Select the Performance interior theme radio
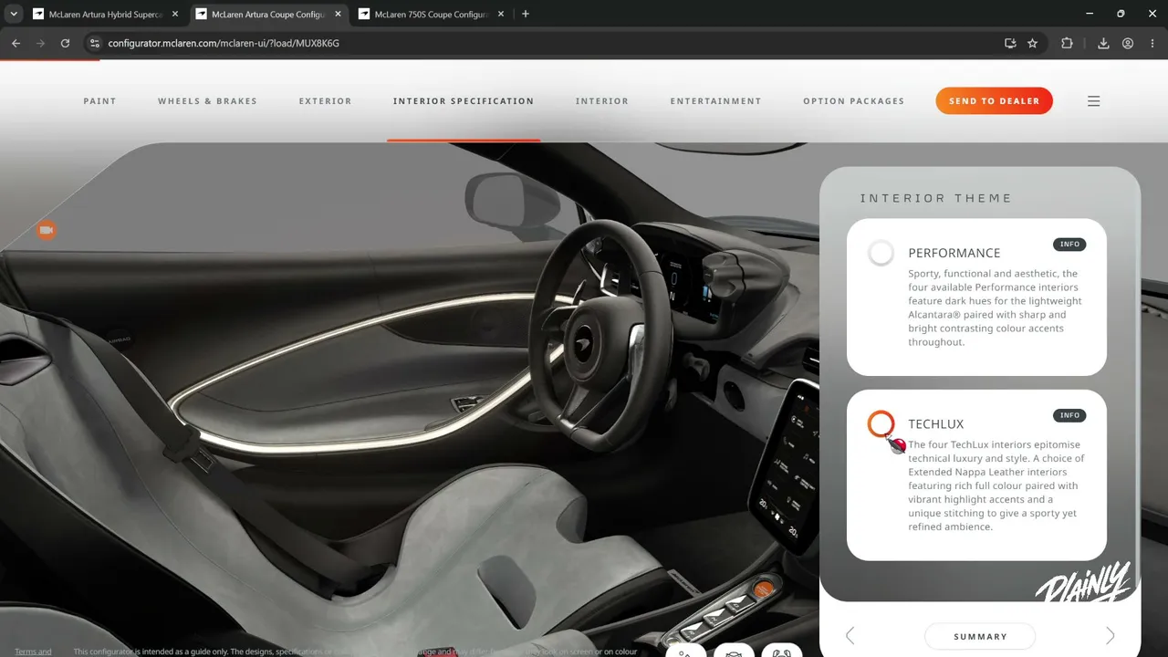The image size is (1168, 657). pyautogui.click(x=881, y=253)
